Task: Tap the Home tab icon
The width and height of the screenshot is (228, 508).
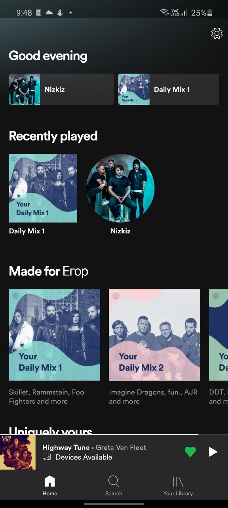Action: click(x=50, y=481)
